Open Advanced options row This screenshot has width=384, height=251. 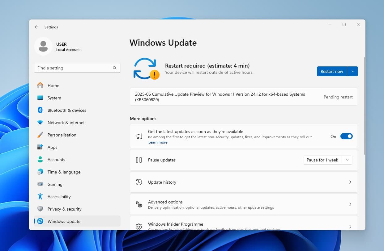(x=244, y=204)
